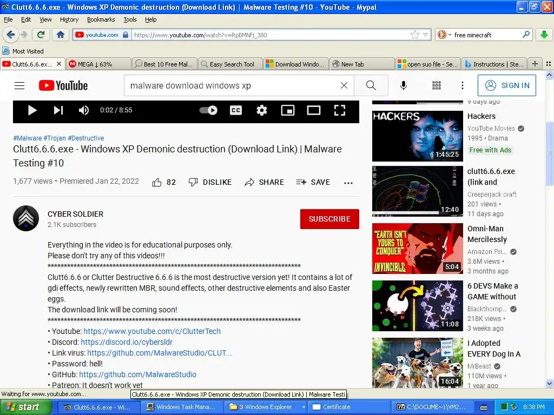
Task: Switch to theater mode icon
Action: click(x=313, y=110)
